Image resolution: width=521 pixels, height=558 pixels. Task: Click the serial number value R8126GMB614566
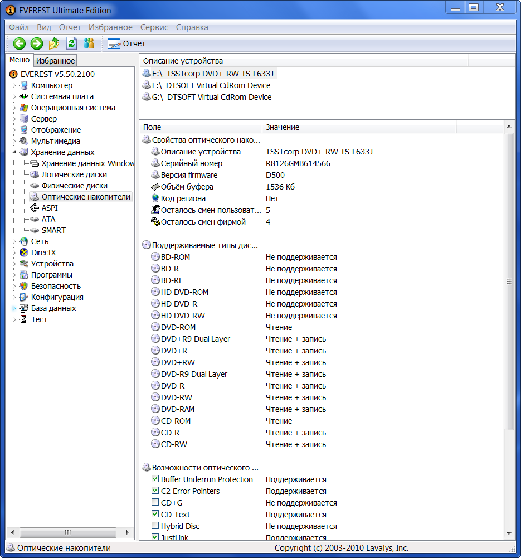[298, 163]
